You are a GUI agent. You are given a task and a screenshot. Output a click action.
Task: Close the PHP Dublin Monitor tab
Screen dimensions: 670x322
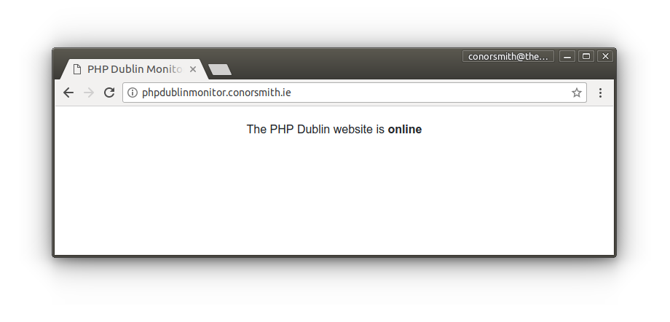point(193,69)
